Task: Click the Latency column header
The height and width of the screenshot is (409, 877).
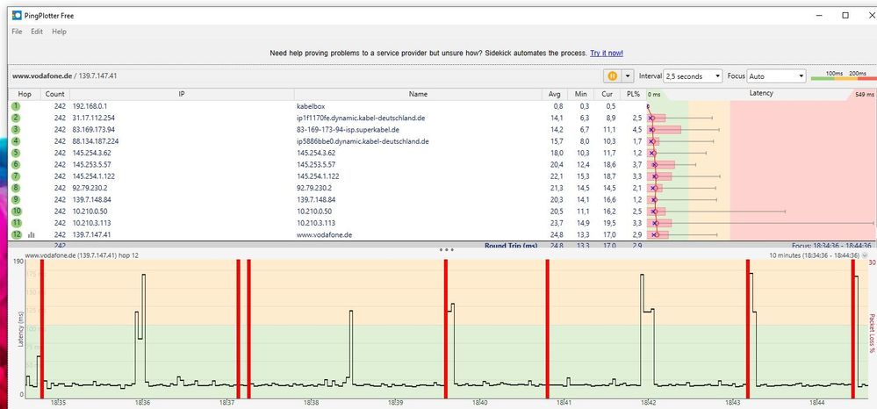Action: [761, 93]
